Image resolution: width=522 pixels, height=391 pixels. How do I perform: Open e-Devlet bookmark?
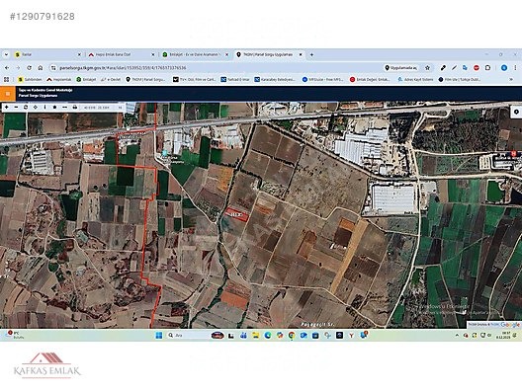111,79
